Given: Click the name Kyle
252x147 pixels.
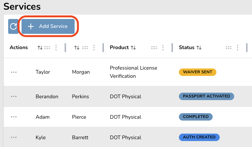Looking at the screenshot, I should coord(41,137).
